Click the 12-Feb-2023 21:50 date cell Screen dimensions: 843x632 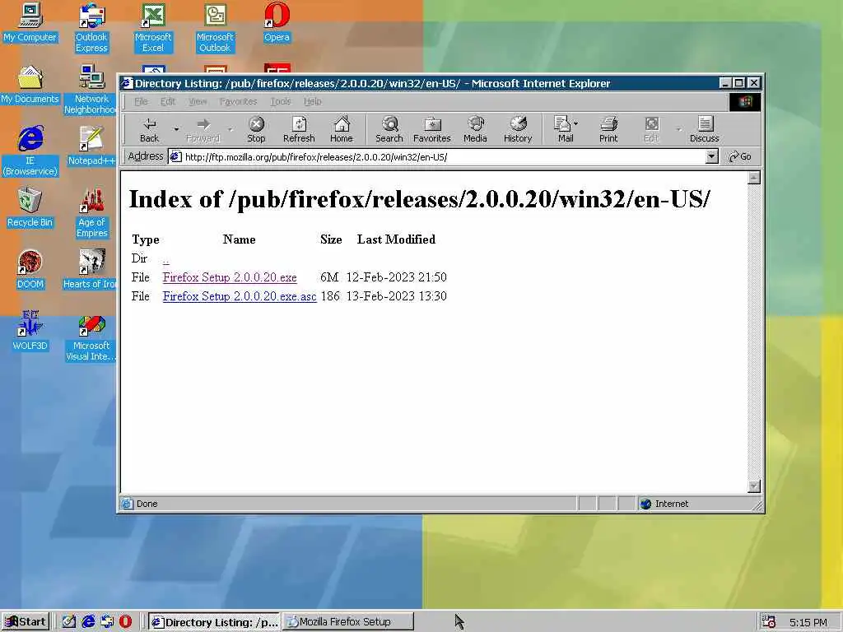point(396,277)
